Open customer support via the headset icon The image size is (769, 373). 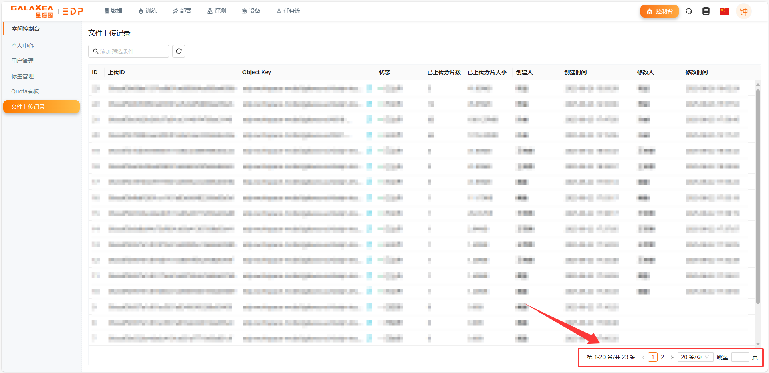[x=689, y=11]
